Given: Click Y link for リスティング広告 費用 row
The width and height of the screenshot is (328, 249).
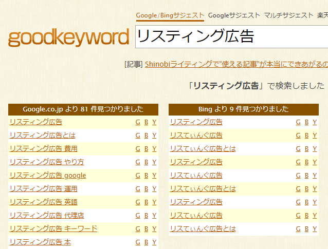Looking at the screenshot, I should pyautogui.click(x=154, y=149).
